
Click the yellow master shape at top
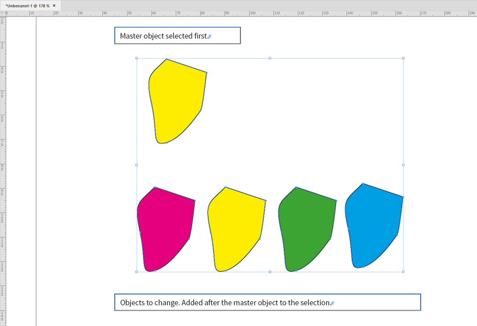177,101
